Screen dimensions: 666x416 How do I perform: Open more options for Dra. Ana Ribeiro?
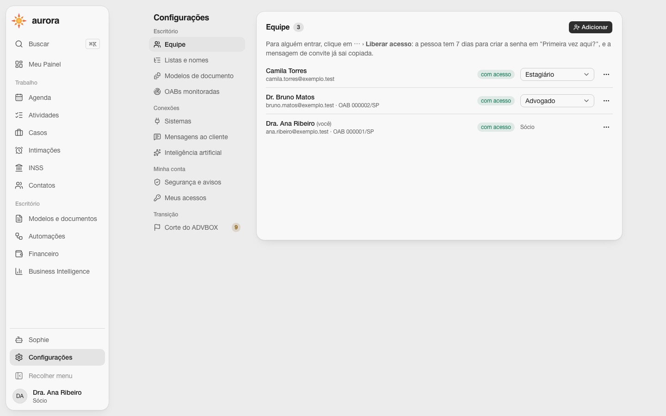[x=606, y=127]
